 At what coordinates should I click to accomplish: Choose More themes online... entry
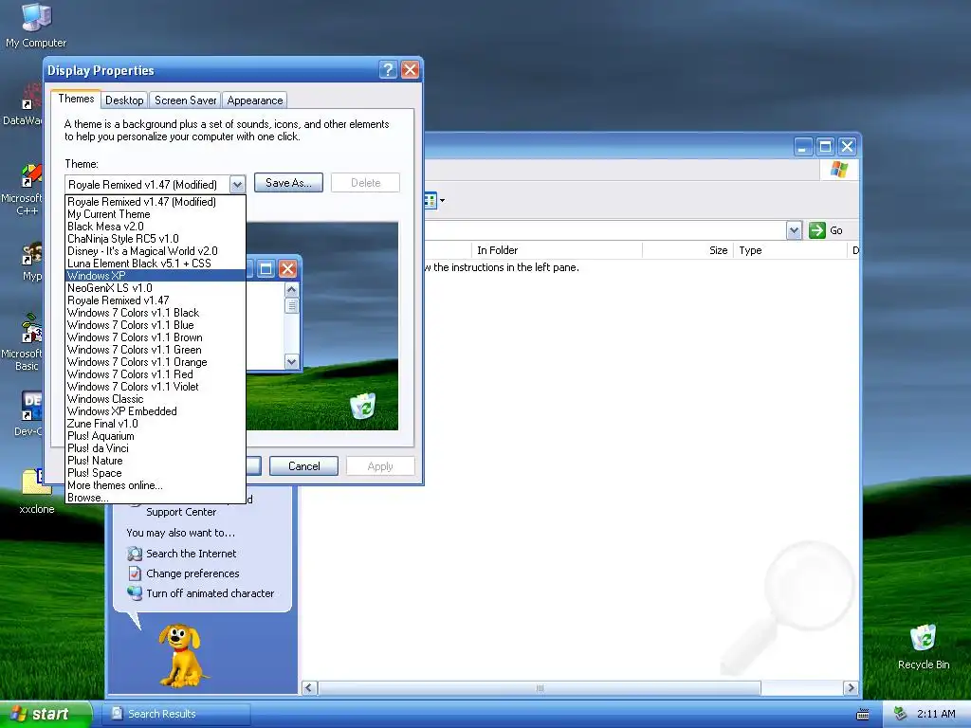155,485
